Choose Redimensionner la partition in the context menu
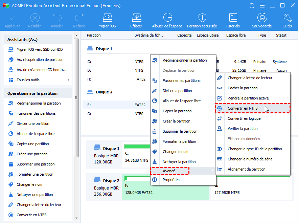 (x=183, y=60)
